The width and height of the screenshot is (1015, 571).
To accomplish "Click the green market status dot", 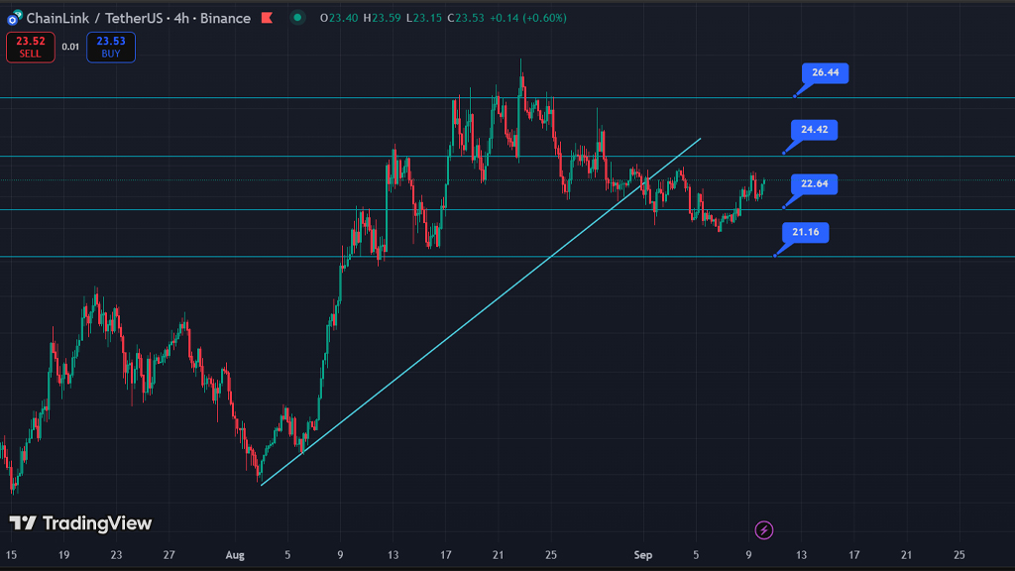I will pos(298,18).
